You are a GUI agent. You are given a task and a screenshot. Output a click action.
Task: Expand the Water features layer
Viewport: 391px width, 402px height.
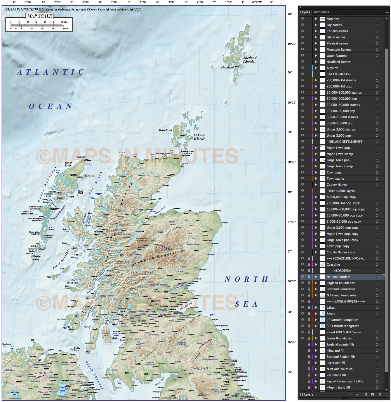point(317,56)
